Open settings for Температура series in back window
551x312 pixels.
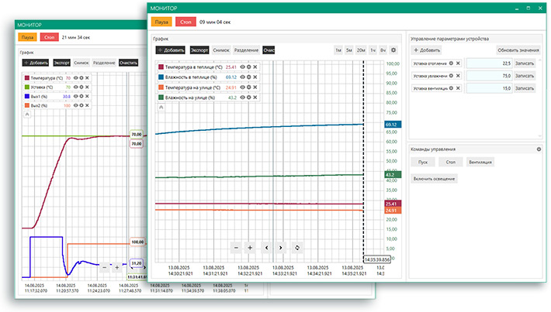(81, 78)
